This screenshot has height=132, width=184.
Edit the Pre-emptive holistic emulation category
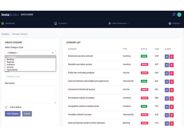[x=167, y=98]
